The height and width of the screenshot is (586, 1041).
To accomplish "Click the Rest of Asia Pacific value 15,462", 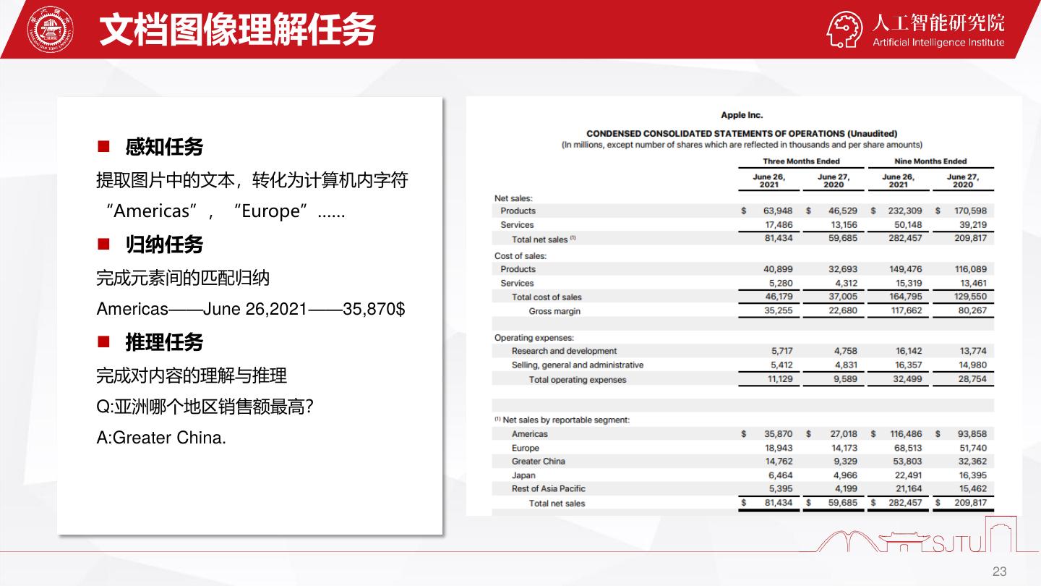I will [x=972, y=489].
